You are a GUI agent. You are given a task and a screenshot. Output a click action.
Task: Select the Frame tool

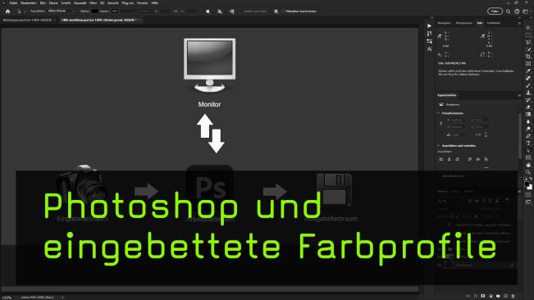tap(528, 64)
